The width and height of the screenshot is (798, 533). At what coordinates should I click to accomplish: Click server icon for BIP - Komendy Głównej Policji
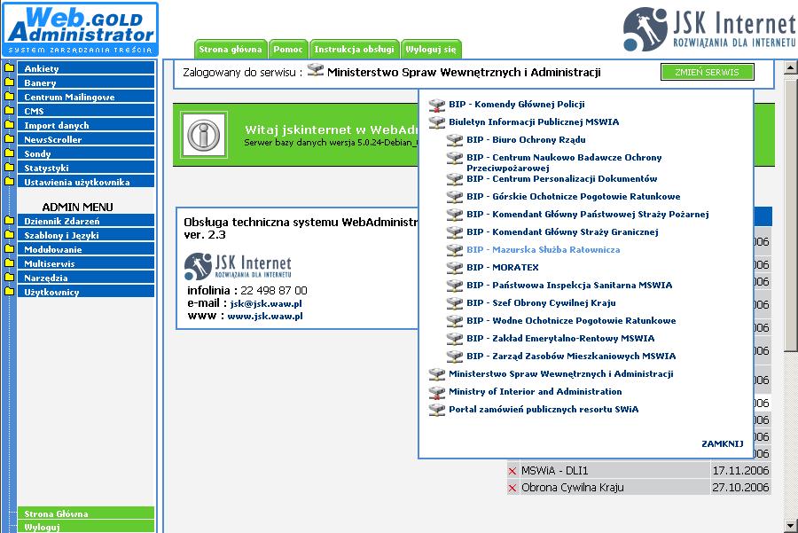[436, 105]
